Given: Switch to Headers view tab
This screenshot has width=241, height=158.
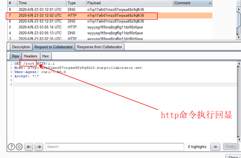Looking at the screenshot, I should click(x=31, y=56).
